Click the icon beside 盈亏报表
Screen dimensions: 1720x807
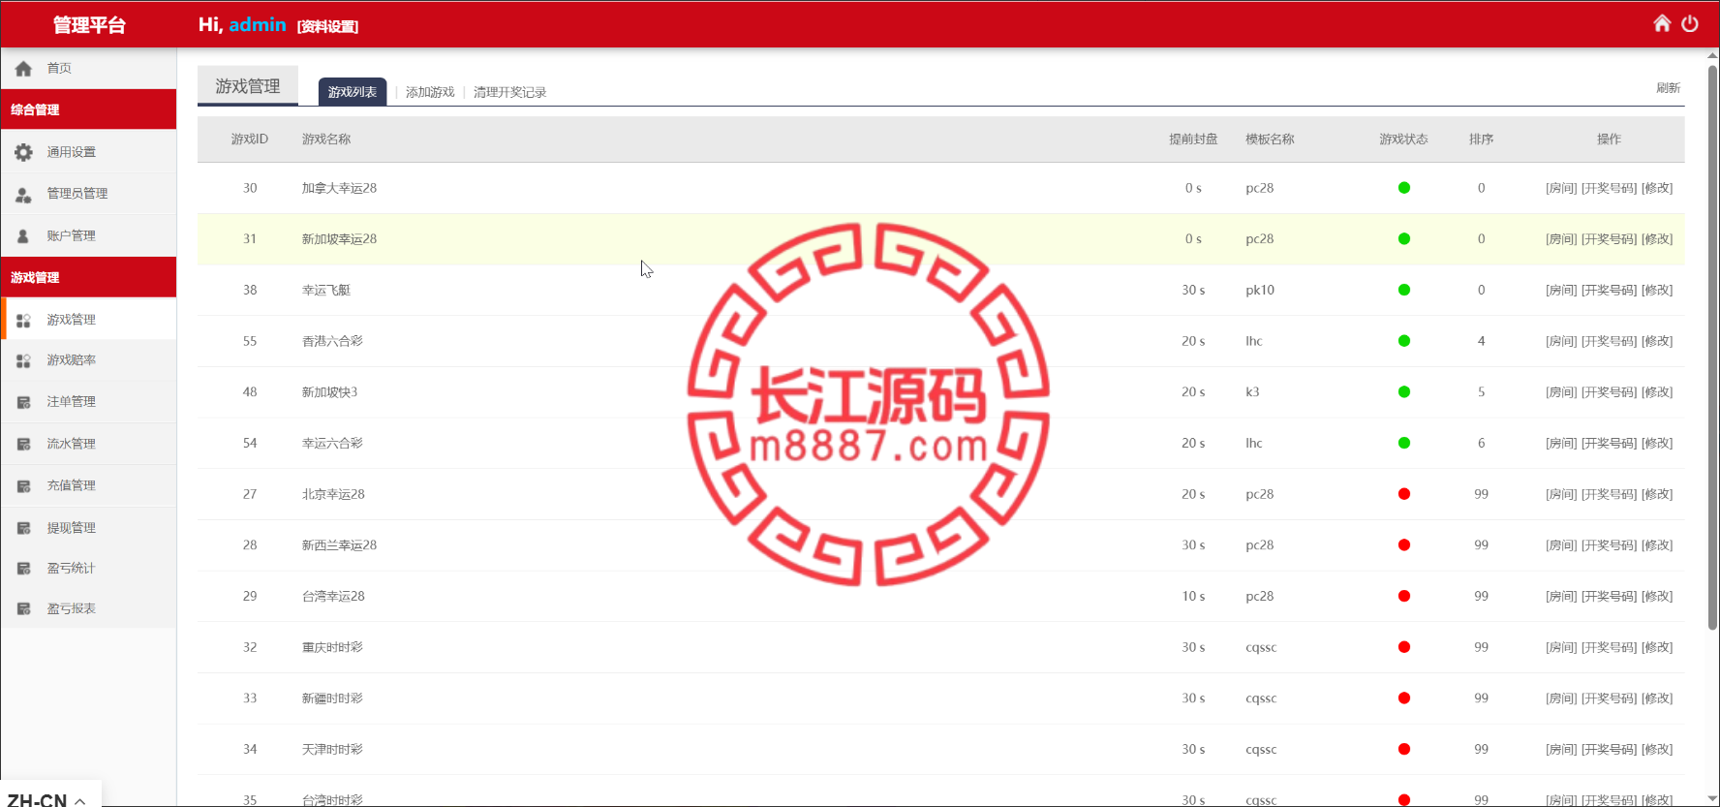coord(23,609)
